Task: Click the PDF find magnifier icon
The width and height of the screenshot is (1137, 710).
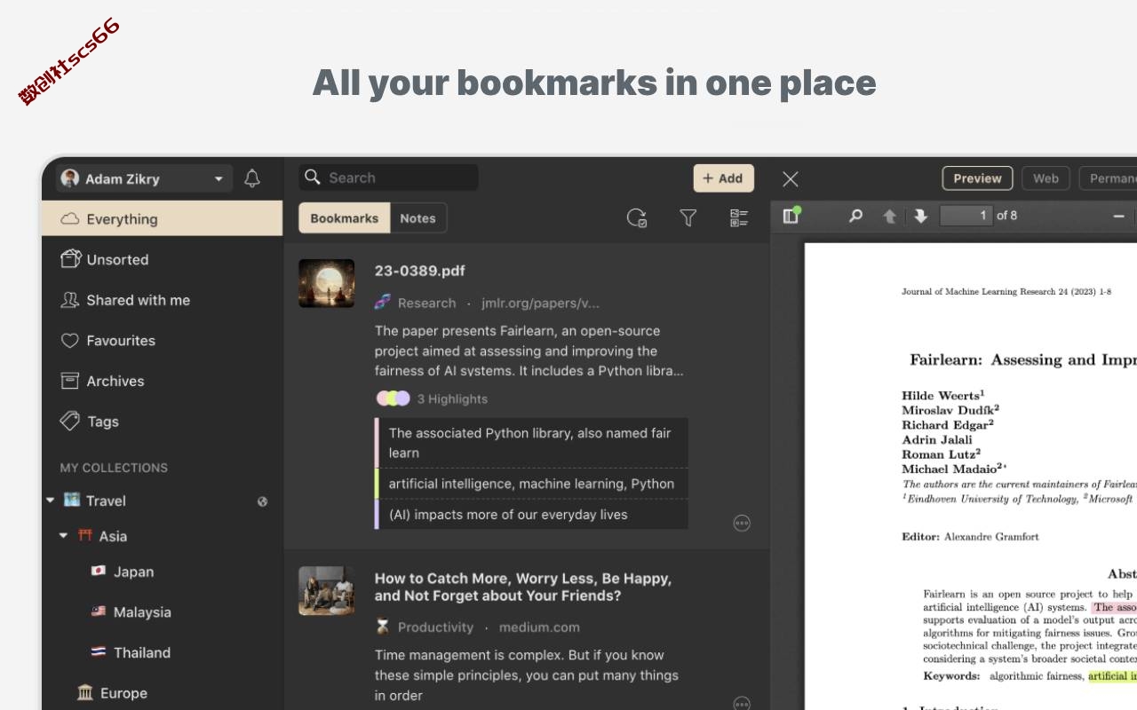Action: tap(855, 216)
